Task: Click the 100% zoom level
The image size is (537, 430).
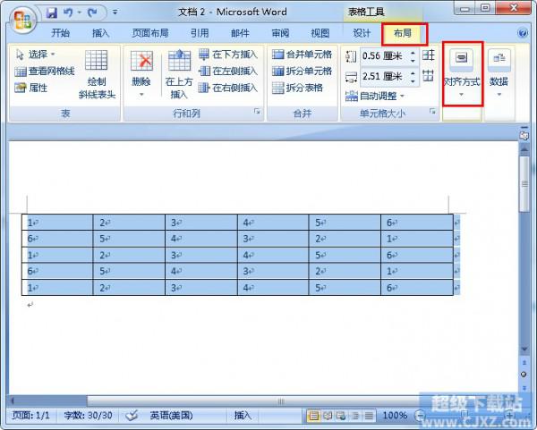Action: [x=395, y=416]
